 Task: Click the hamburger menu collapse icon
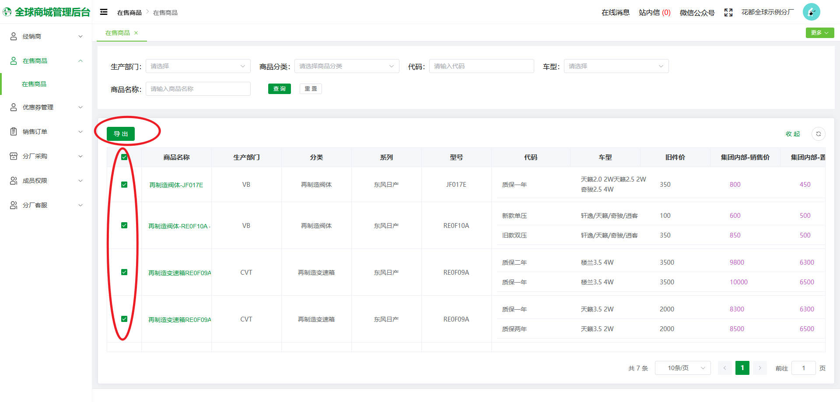pyautogui.click(x=104, y=12)
